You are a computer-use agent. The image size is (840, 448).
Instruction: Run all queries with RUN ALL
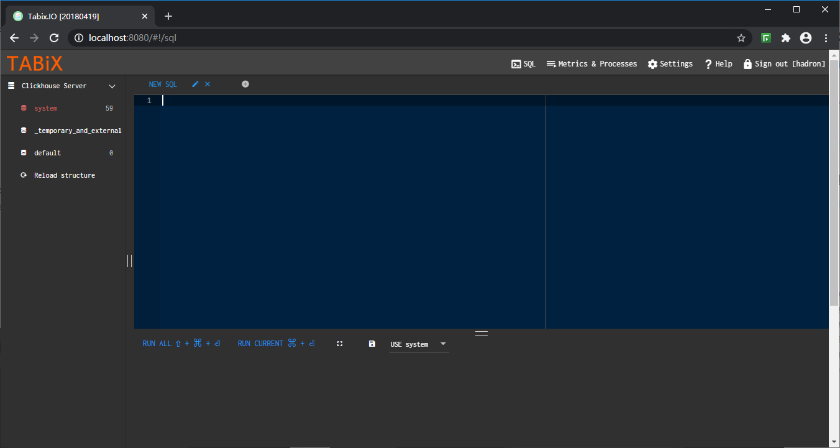(x=156, y=343)
